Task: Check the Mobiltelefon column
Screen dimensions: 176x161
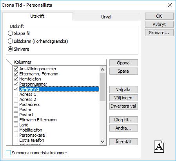Action: pyautogui.click(x=16, y=130)
